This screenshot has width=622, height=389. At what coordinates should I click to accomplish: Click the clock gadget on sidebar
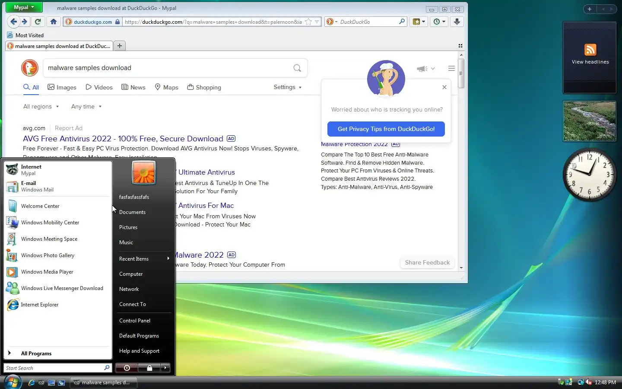(x=589, y=174)
